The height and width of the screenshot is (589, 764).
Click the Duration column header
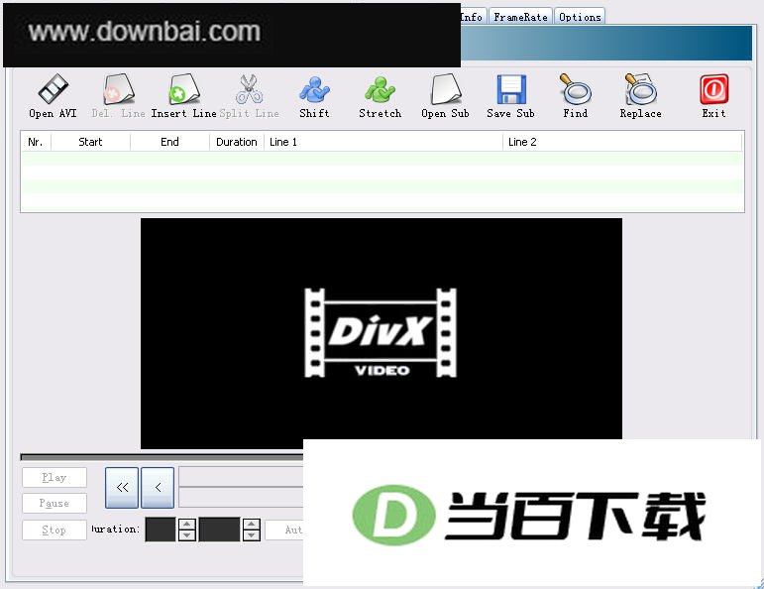click(237, 142)
